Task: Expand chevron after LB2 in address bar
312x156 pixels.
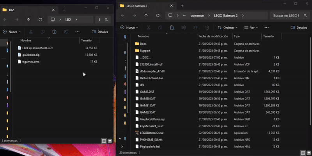Action: click(76, 20)
